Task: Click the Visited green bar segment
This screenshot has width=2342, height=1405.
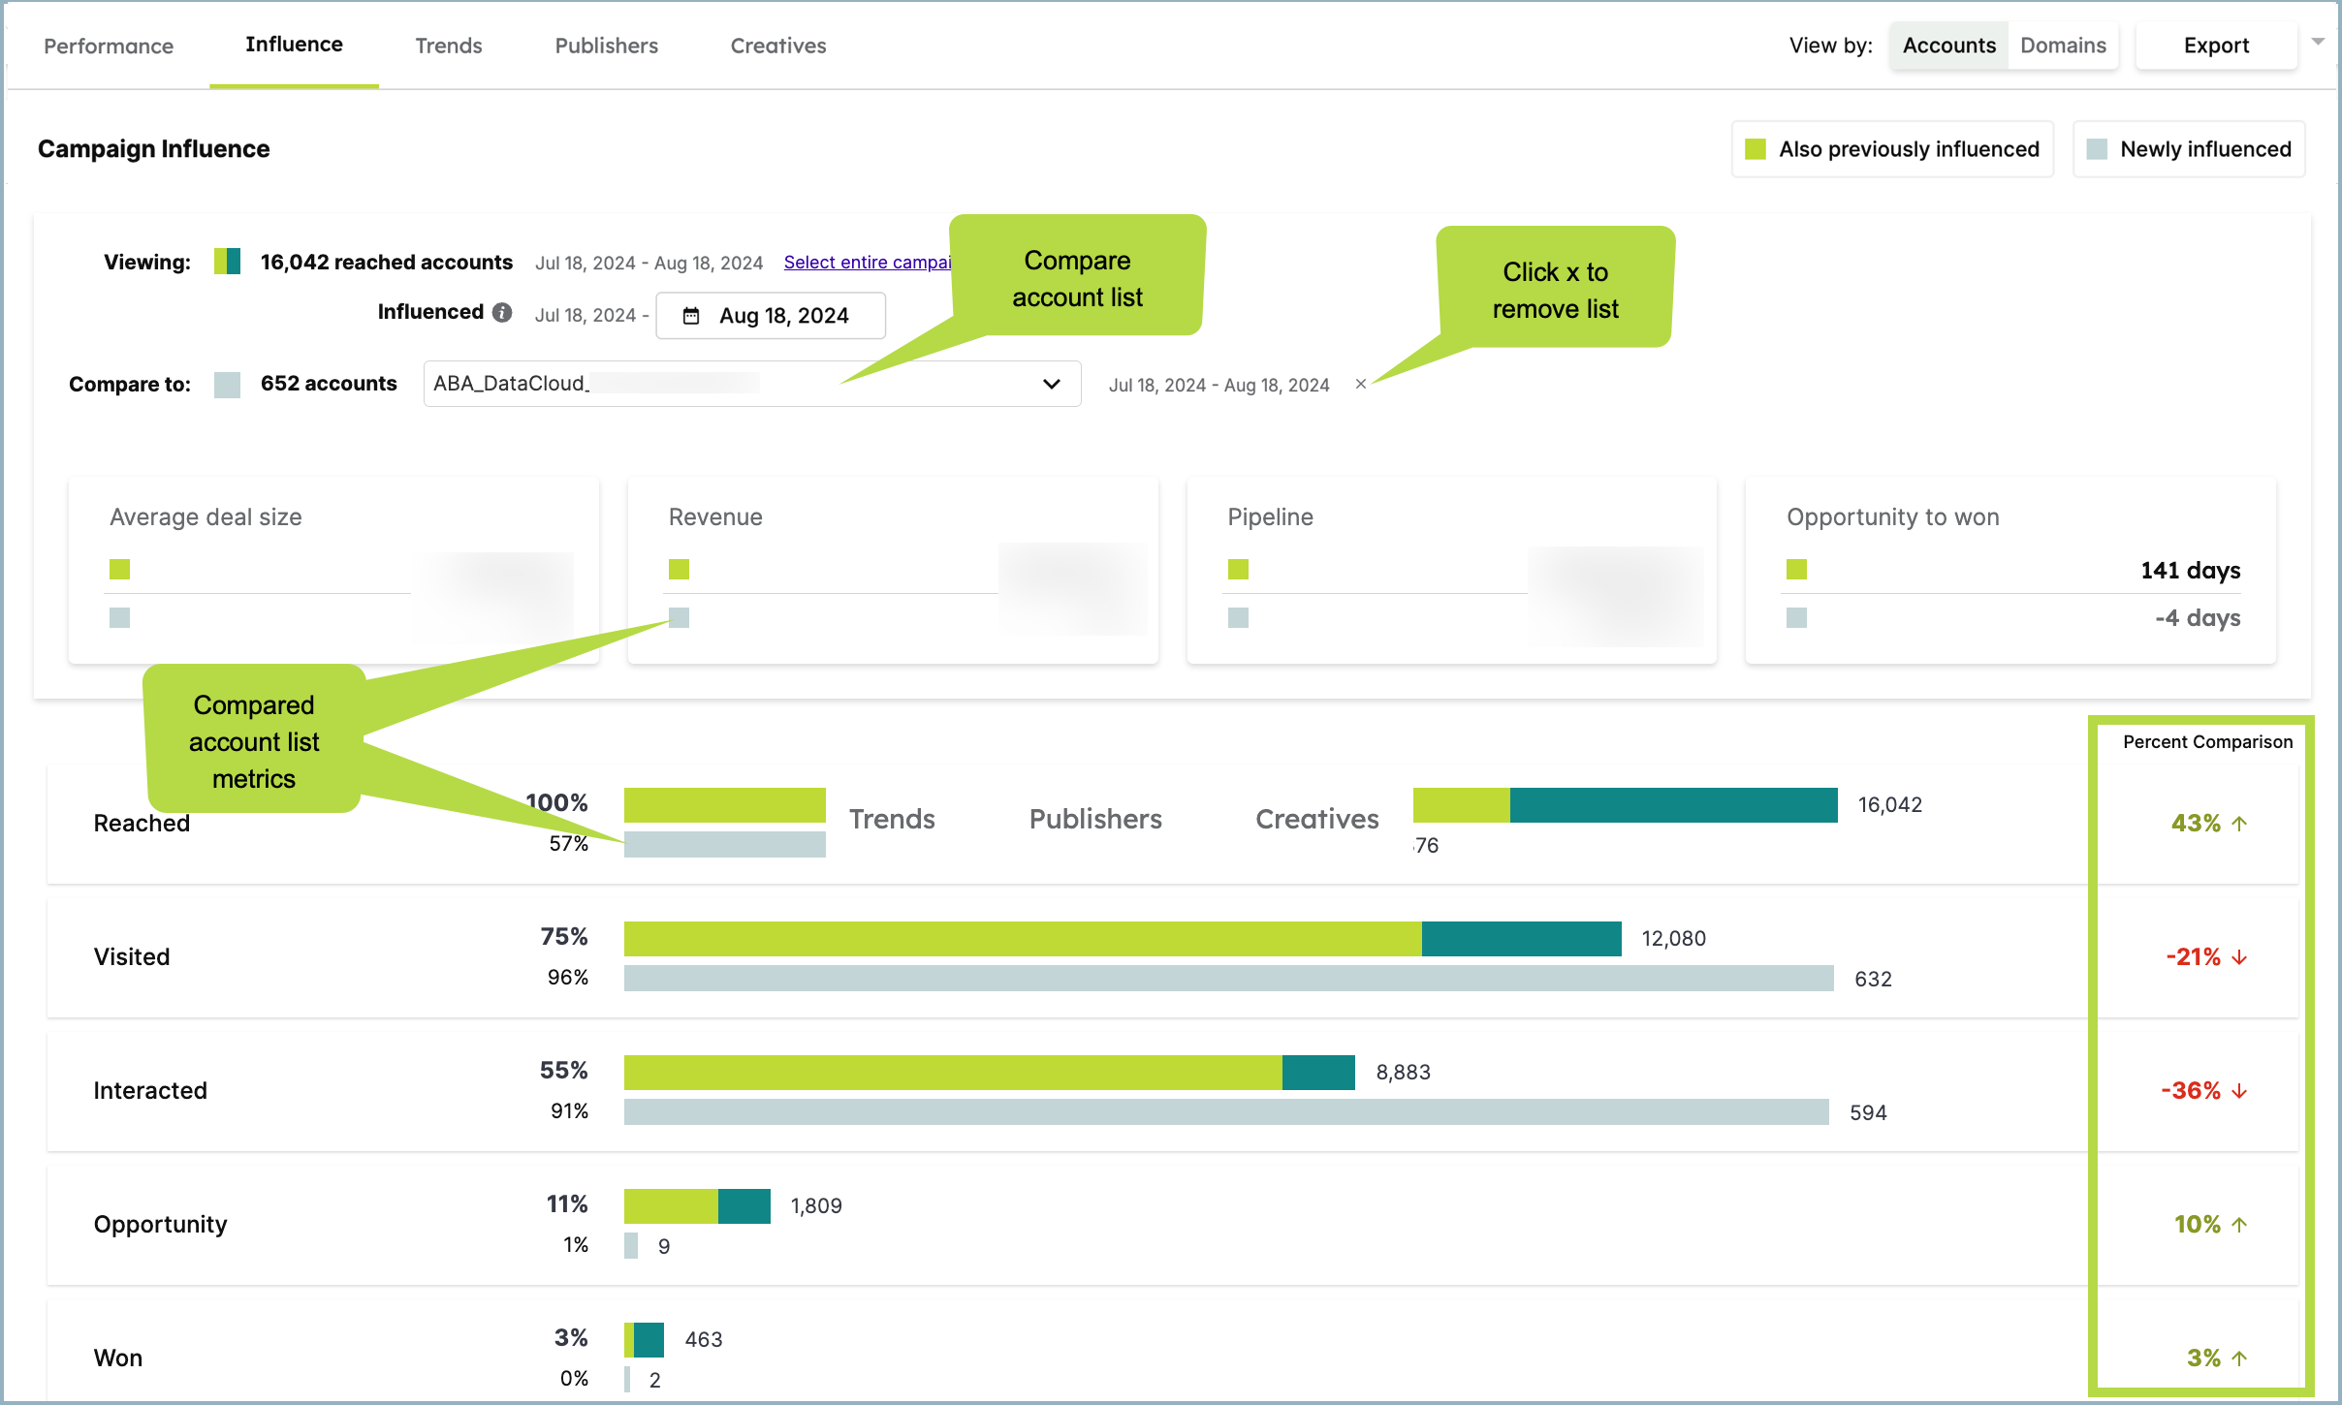Action: pos(1023,939)
